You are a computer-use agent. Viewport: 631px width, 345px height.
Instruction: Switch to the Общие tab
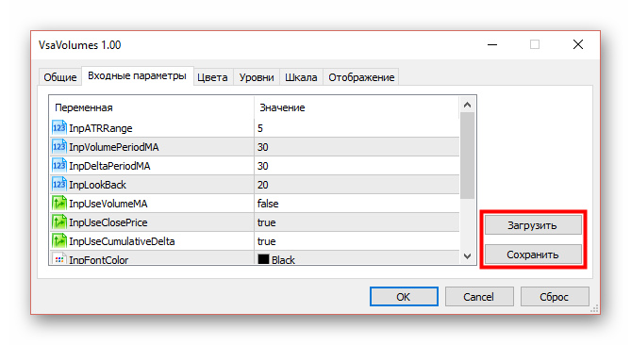click(x=60, y=77)
